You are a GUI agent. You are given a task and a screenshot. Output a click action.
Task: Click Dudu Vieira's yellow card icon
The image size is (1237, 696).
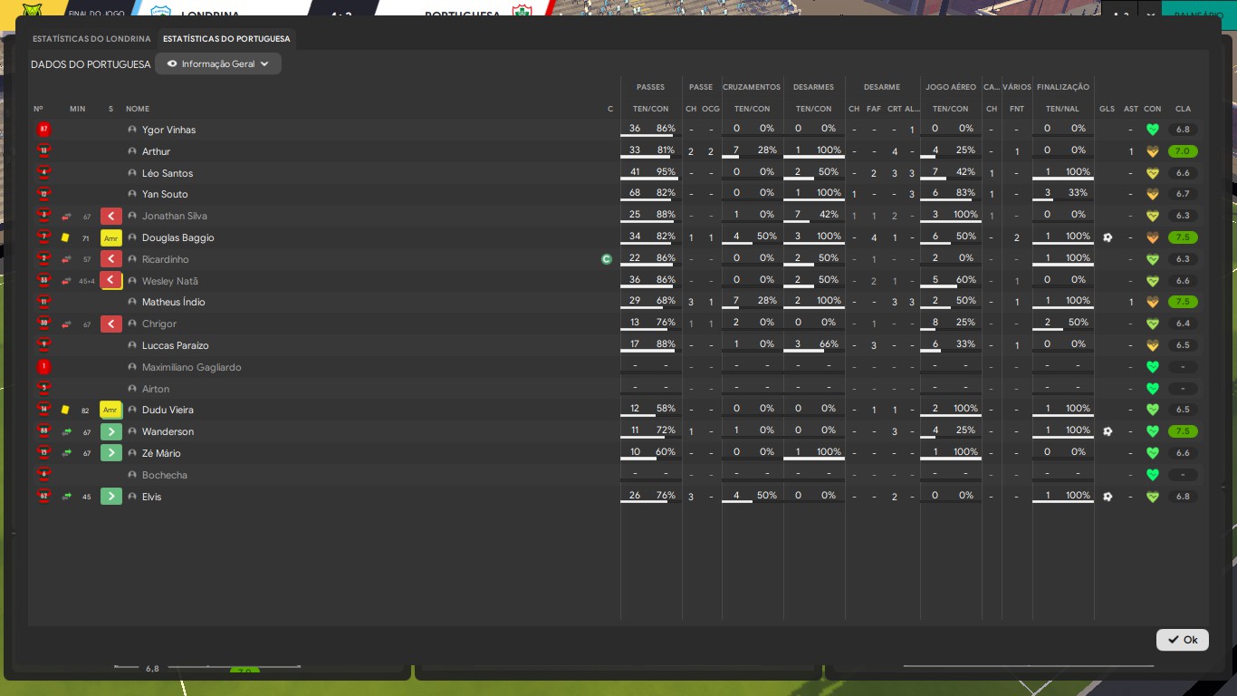(x=65, y=410)
